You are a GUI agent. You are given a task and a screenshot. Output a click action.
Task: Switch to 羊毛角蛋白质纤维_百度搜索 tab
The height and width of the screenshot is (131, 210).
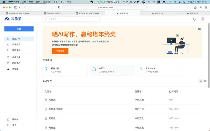click(18, 13)
